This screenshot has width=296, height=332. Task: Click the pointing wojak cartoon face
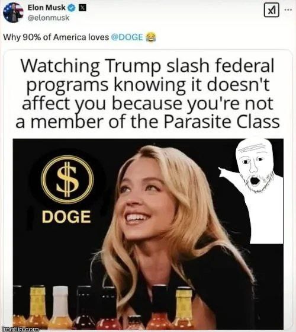255,166
